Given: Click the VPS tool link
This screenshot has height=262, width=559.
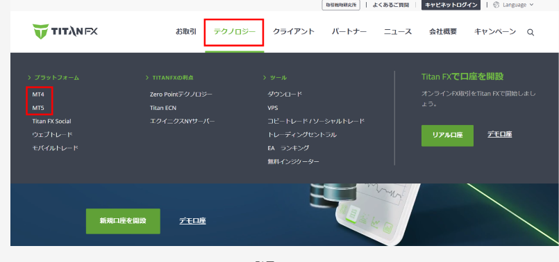Looking at the screenshot, I should (x=273, y=108).
